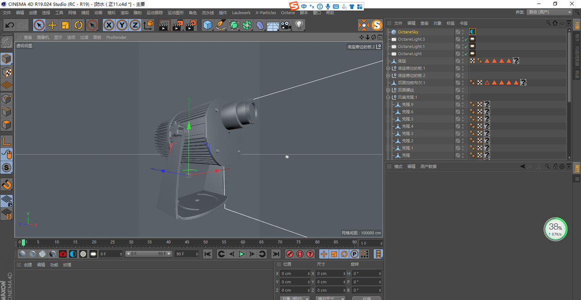Viewport: 581px width, 300px height.
Task: Toggle OctaneLight.1 enabled checkmark
Action: 466,46
